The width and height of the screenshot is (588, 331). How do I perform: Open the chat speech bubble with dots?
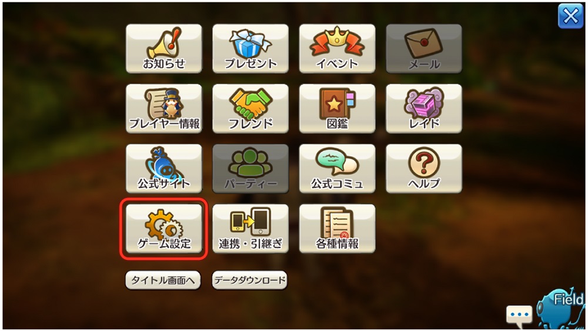[519, 315]
